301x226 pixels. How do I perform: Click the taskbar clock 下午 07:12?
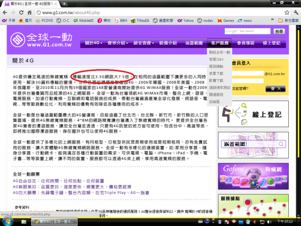tap(285, 222)
